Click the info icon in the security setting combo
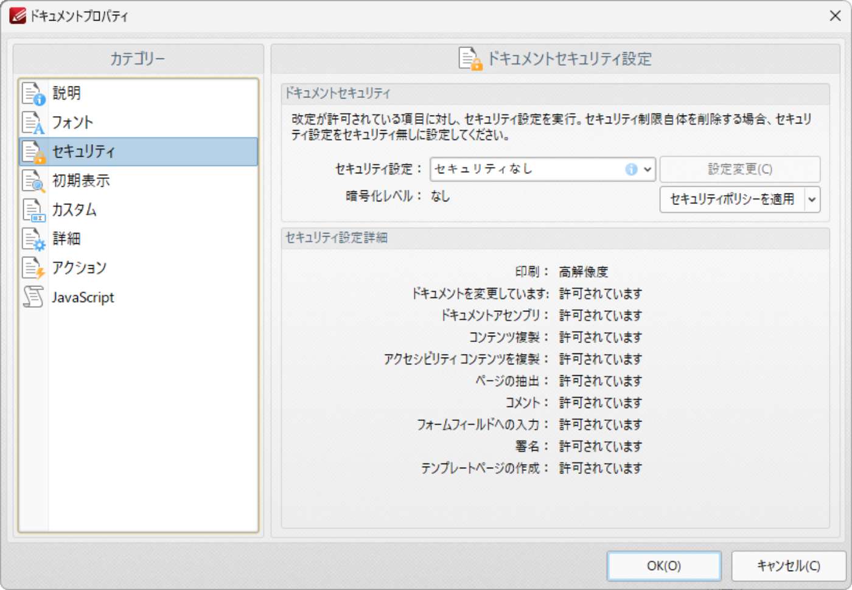Image resolution: width=852 pixels, height=590 pixels. point(631,169)
